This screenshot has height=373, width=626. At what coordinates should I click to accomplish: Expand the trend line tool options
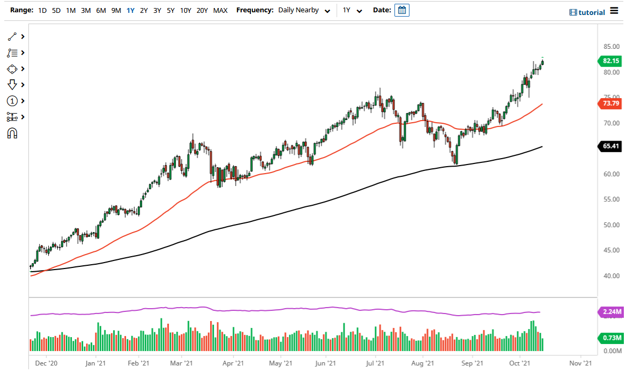(x=21, y=36)
